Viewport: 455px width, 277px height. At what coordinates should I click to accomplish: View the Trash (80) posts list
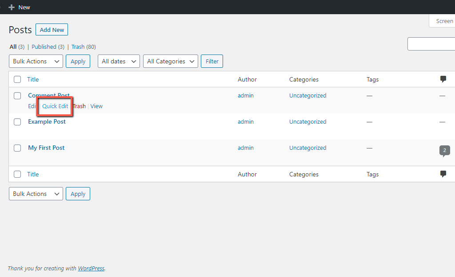coord(84,47)
